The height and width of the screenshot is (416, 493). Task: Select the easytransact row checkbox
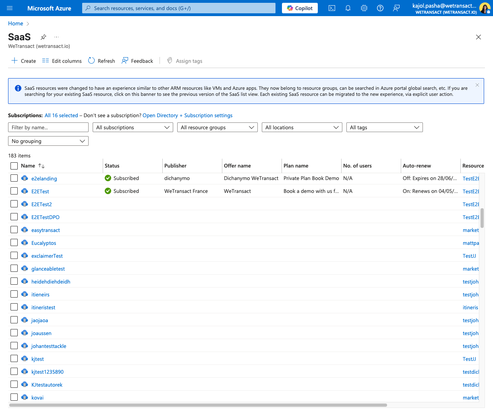point(14,230)
